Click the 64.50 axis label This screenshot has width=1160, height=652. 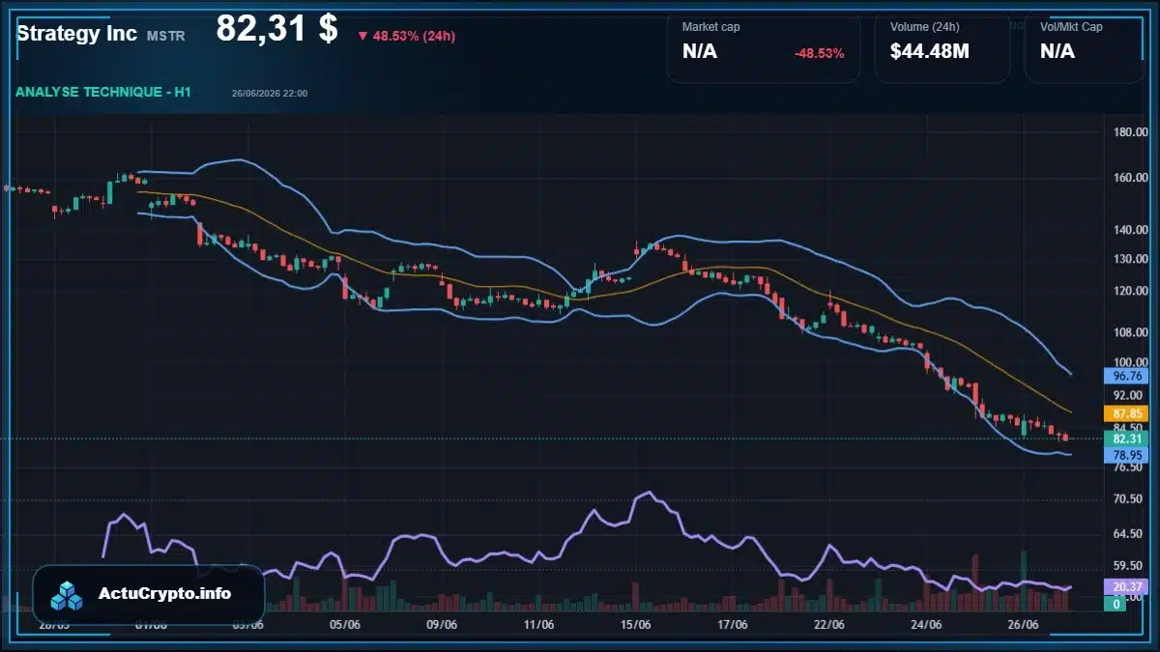[x=1128, y=534]
